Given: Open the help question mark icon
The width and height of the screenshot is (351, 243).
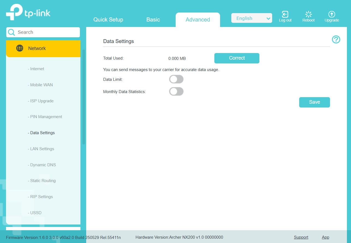Looking at the screenshot, I should click(x=336, y=39).
